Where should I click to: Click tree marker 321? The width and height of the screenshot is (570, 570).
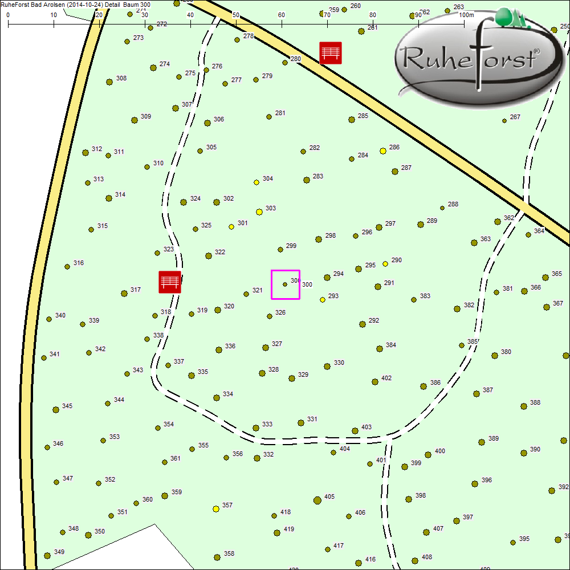coord(246,294)
